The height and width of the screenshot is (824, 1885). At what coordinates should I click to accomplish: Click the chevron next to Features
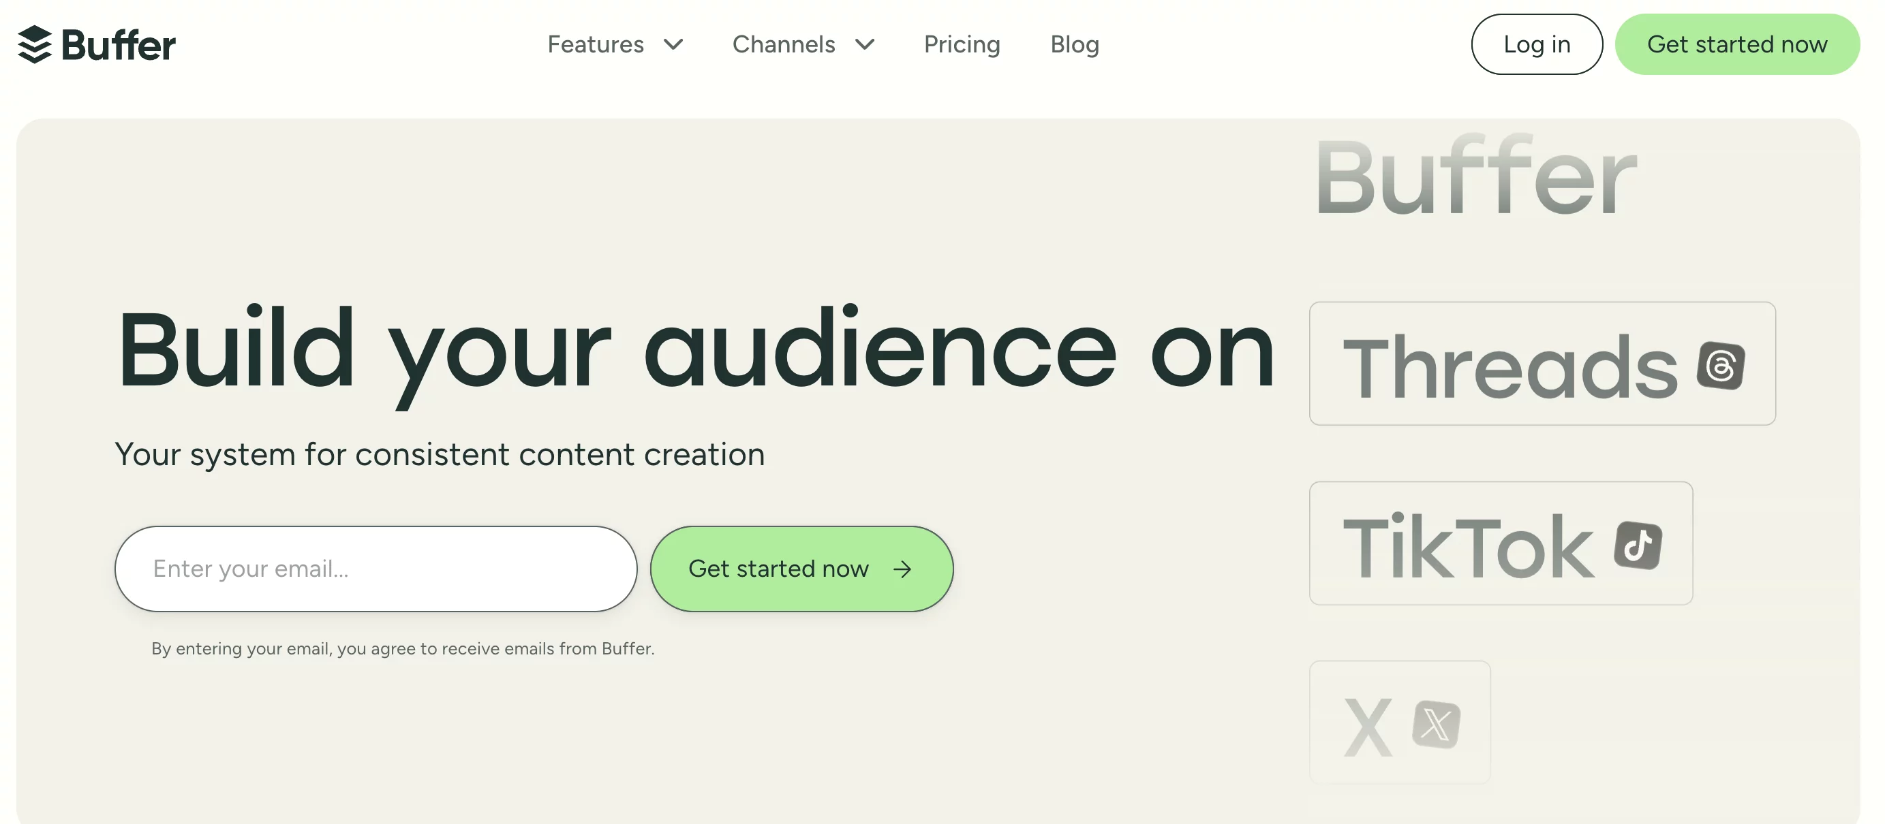pos(675,46)
